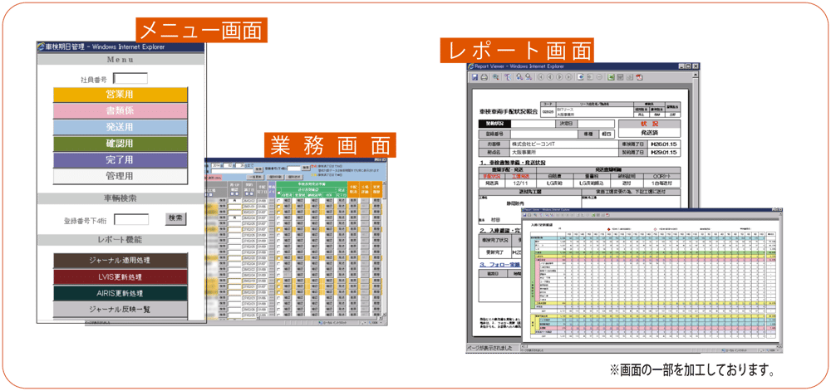
Task: Click the IE logo in Report Viewer title bar
Action: pos(470,66)
